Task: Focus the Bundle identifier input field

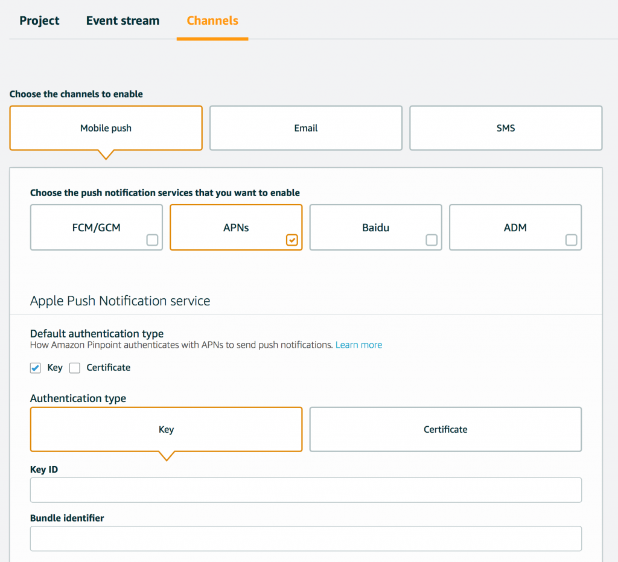Action: tap(306, 538)
